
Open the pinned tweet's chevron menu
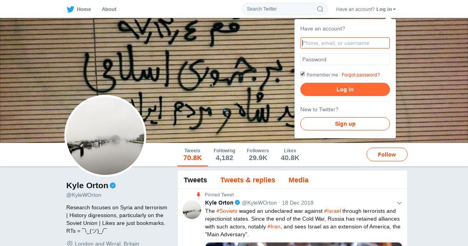tap(399, 203)
